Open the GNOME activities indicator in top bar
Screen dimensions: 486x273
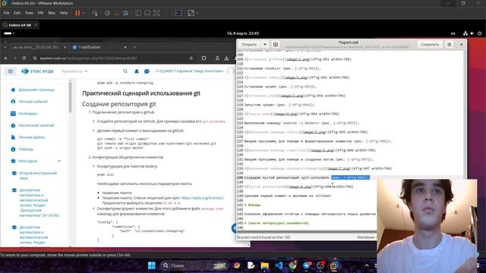8,33
